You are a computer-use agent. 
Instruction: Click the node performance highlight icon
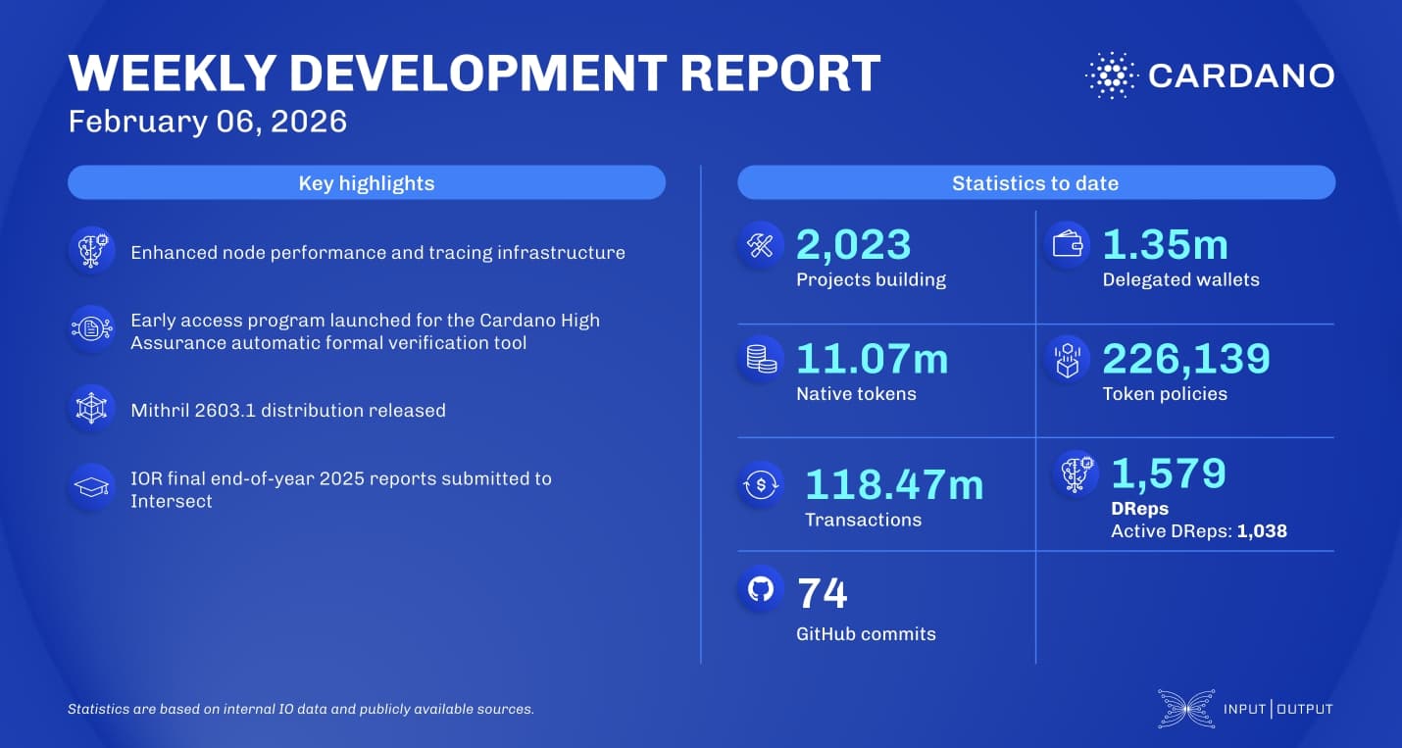click(x=91, y=251)
